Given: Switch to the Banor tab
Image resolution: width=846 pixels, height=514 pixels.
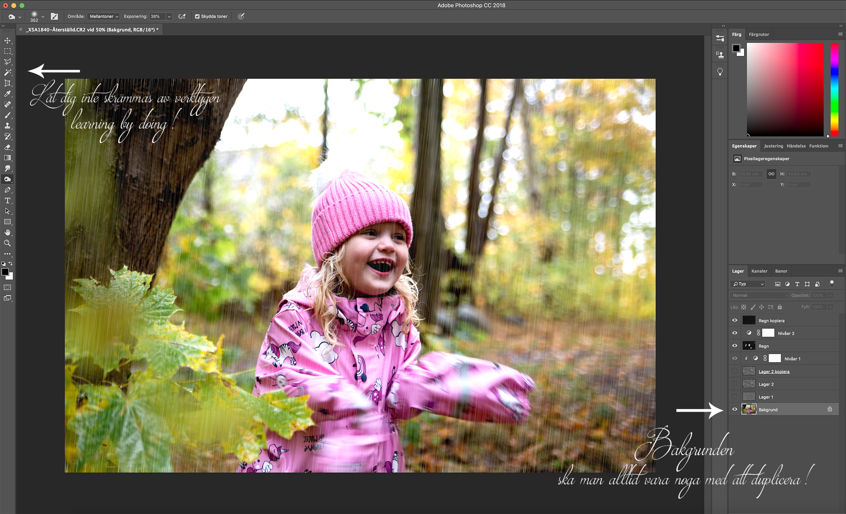Looking at the screenshot, I should (x=781, y=271).
